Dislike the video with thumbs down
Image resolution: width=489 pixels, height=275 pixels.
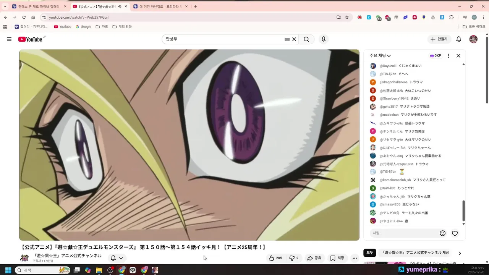click(294, 258)
